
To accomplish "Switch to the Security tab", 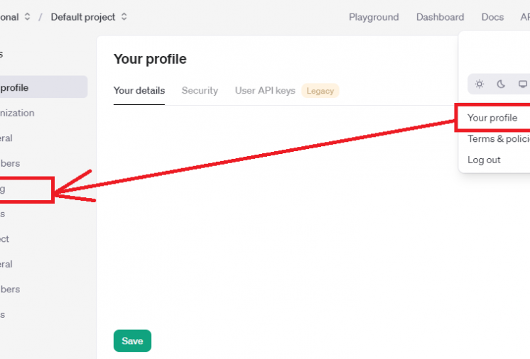I will 200,91.
